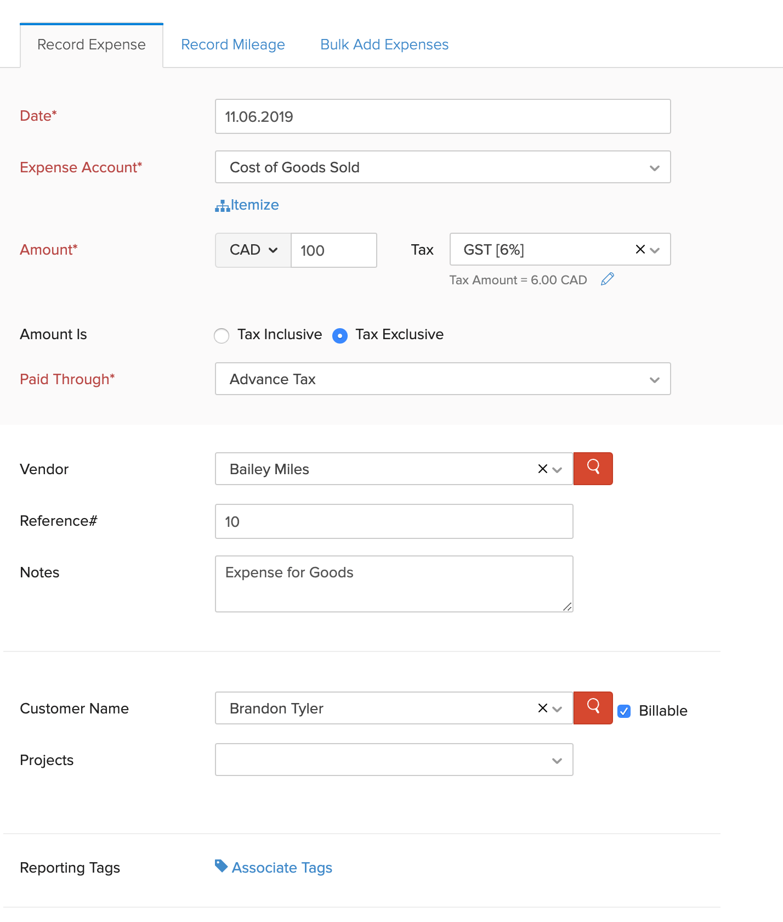Click the tag icon next to Associate Tags

221,866
